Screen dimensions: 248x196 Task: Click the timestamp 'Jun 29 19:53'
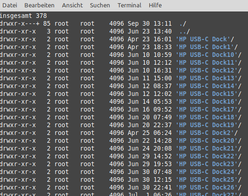click(x=150, y=164)
